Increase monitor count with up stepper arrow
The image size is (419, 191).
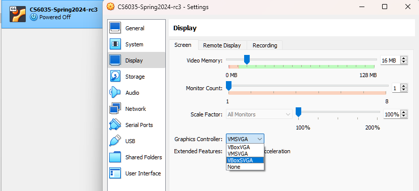click(404, 86)
